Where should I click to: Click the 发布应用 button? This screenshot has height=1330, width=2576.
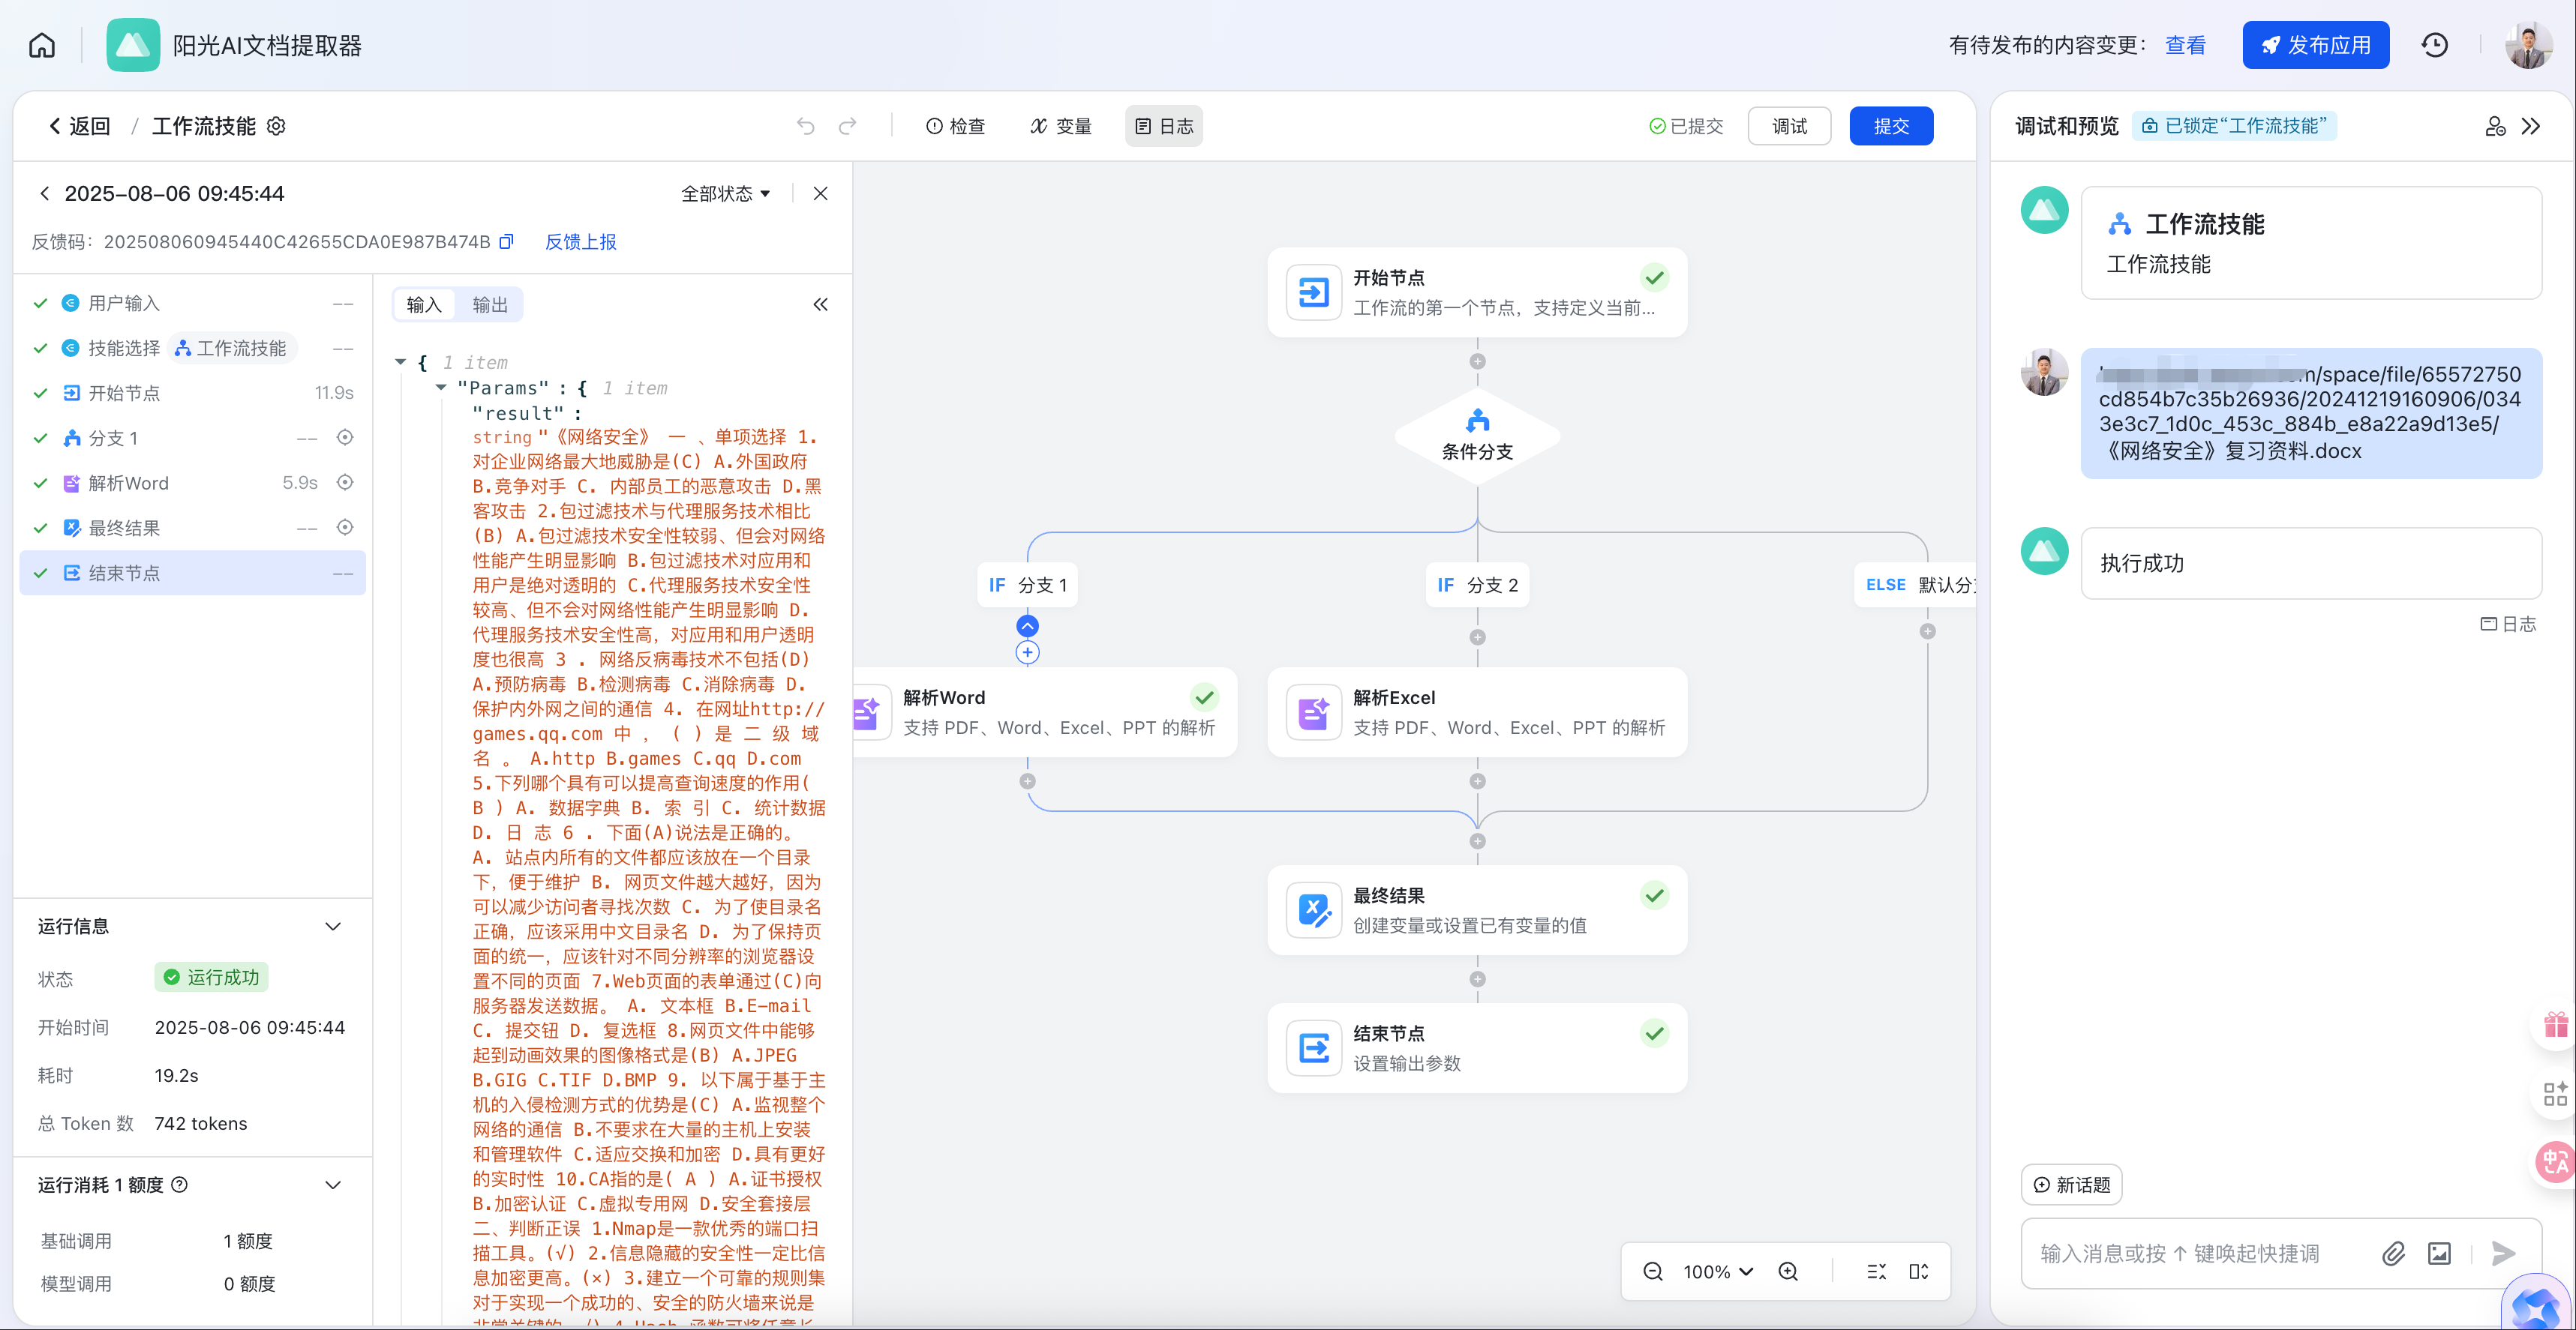pyautogui.click(x=2315, y=45)
